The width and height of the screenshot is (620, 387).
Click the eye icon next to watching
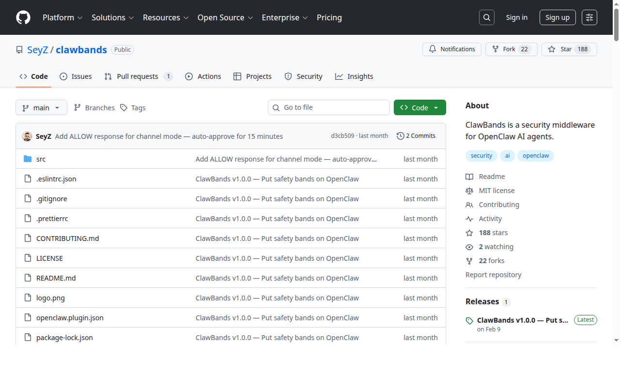pos(469,247)
